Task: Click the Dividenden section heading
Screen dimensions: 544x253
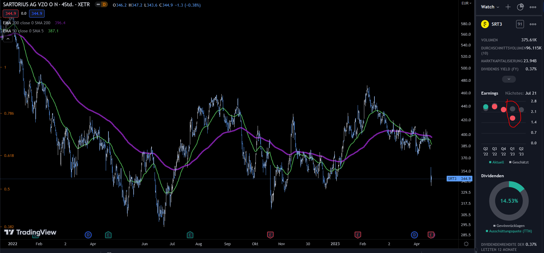Action: point(492,176)
